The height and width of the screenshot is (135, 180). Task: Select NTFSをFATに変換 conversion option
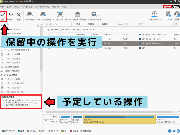[10, 71]
